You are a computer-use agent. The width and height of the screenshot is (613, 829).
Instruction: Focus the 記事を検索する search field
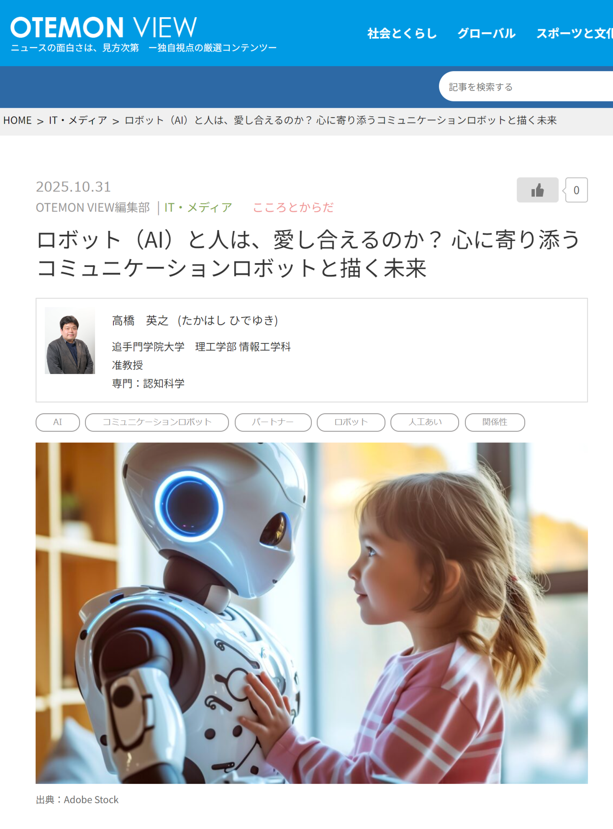[x=526, y=87]
